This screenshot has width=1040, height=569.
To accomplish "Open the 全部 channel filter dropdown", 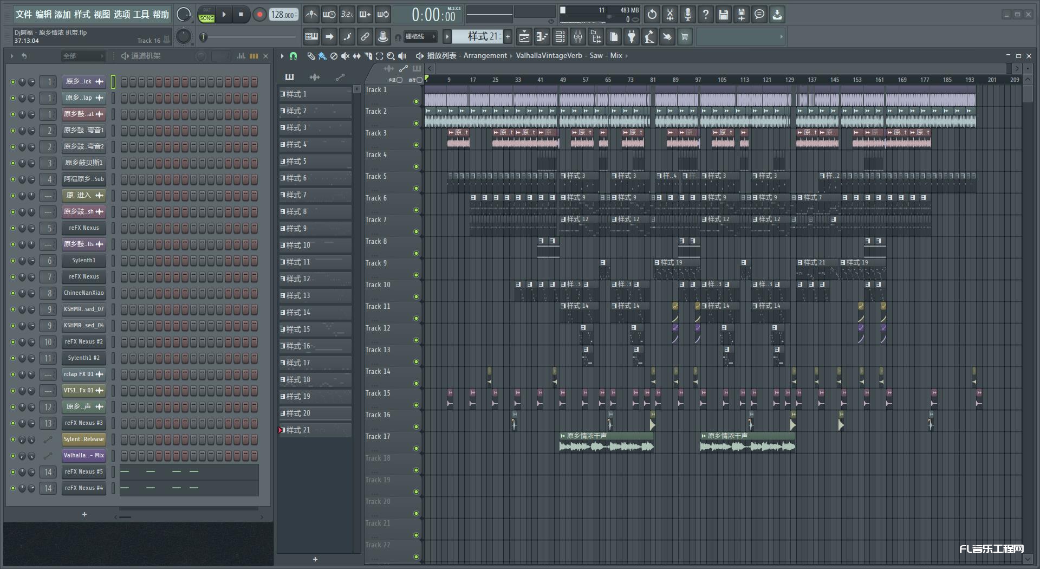I will (82, 56).
